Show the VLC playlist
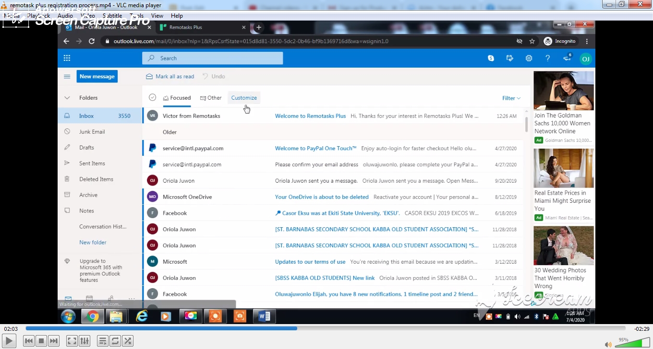653x349 pixels. point(103,340)
